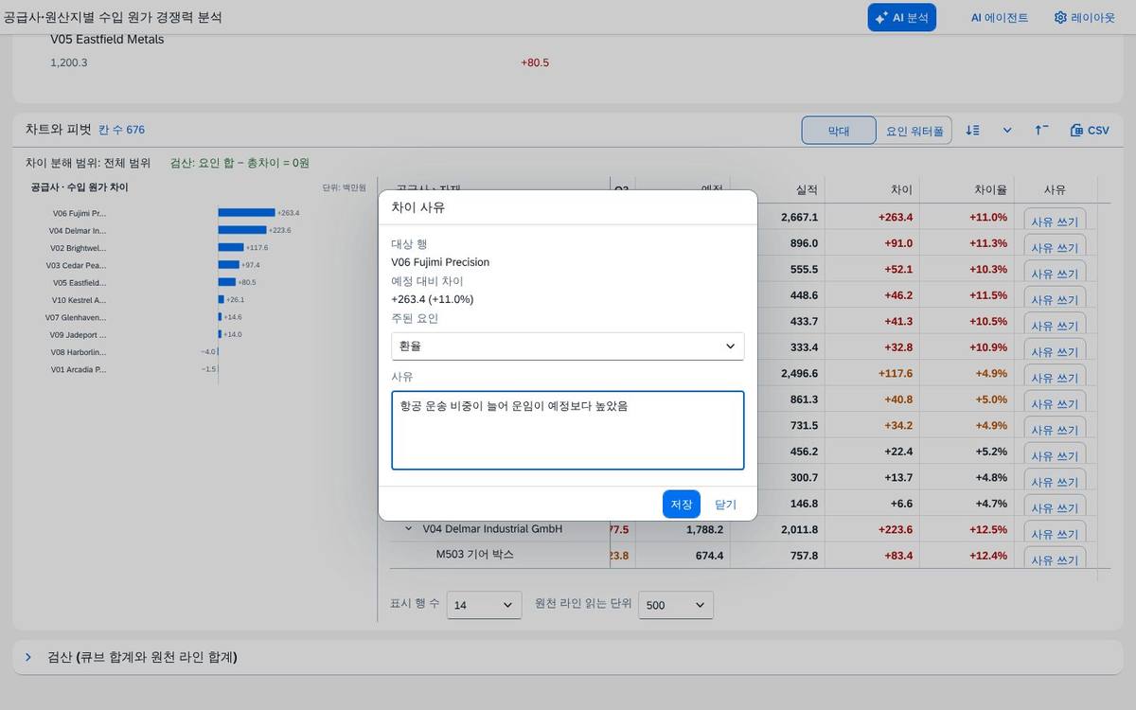This screenshot has width=1136, height=710.
Task: Click the 2,011.8 실적 cell
Action: pyautogui.click(x=799, y=529)
